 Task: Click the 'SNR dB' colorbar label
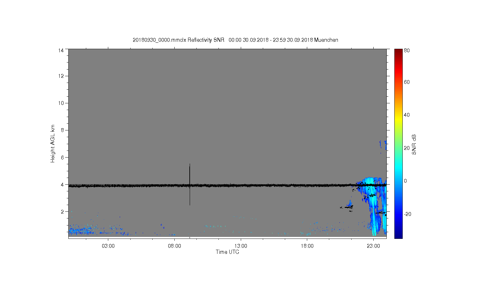pyautogui.click(x=414, y=144)
